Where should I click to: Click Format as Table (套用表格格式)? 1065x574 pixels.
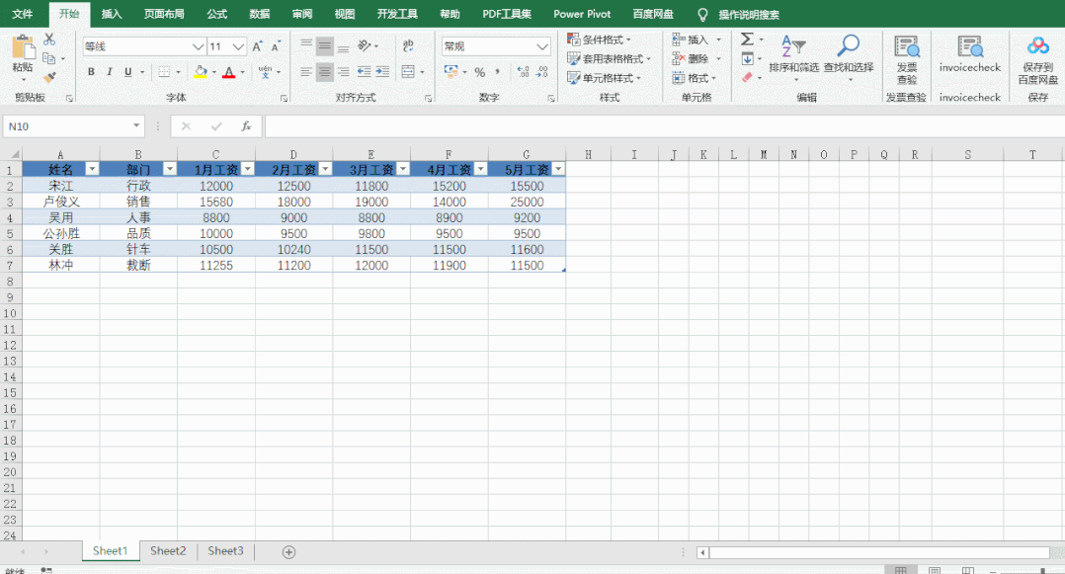click(x=610, y=59)
